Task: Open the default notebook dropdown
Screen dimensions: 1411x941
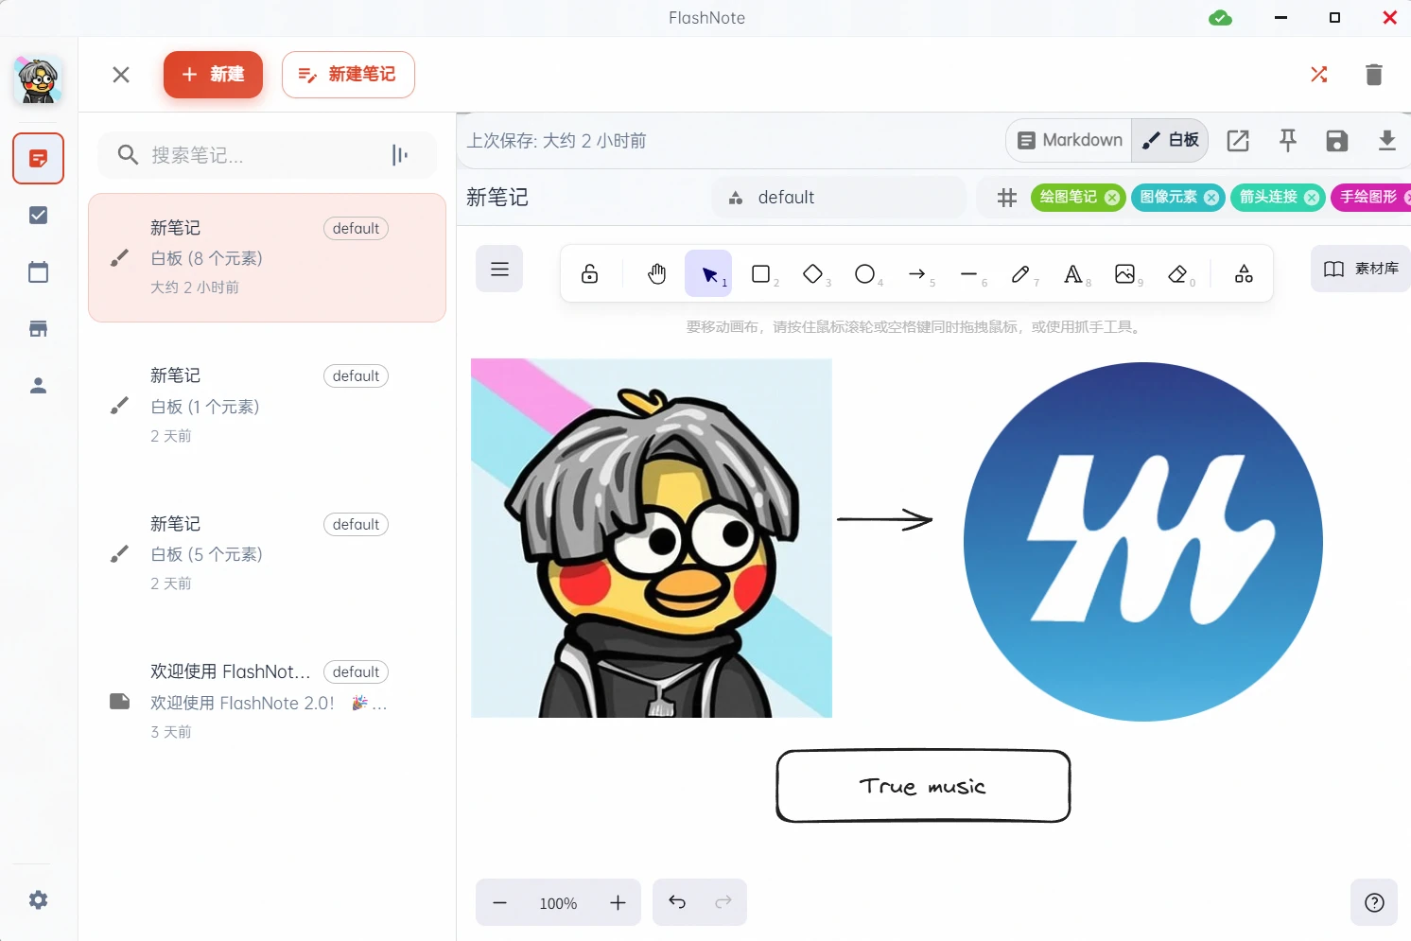Action: (x=839, y=198)
